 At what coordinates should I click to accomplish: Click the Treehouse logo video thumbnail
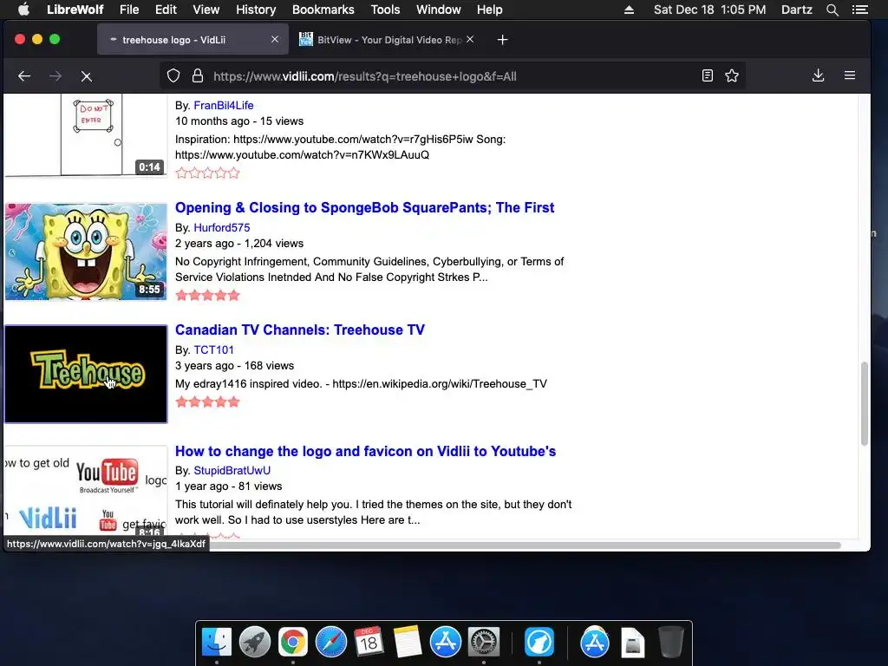click(86, 374)
